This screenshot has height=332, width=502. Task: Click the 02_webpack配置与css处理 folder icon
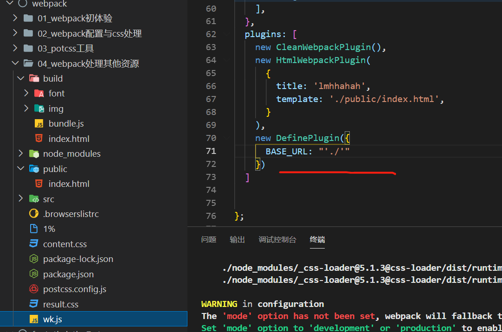28,33
